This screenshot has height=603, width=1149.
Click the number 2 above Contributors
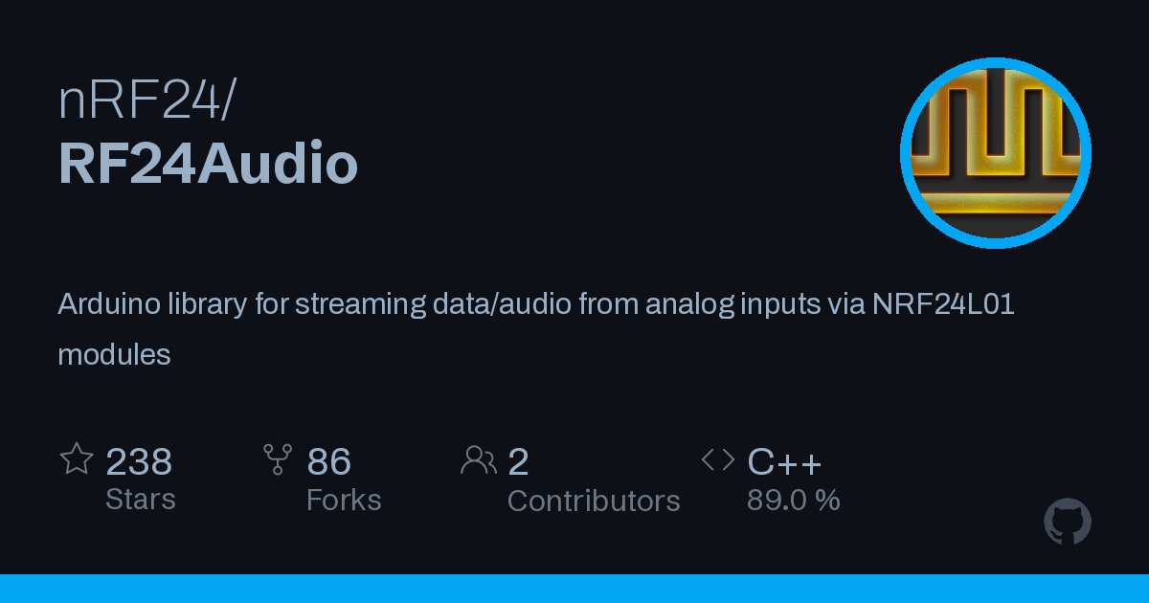[518, 462]
